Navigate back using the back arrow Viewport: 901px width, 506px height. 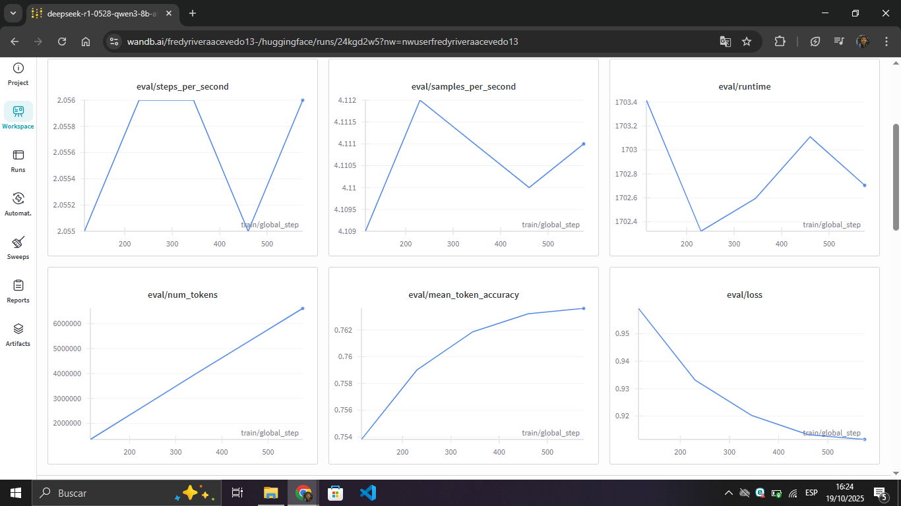point(13,41)
